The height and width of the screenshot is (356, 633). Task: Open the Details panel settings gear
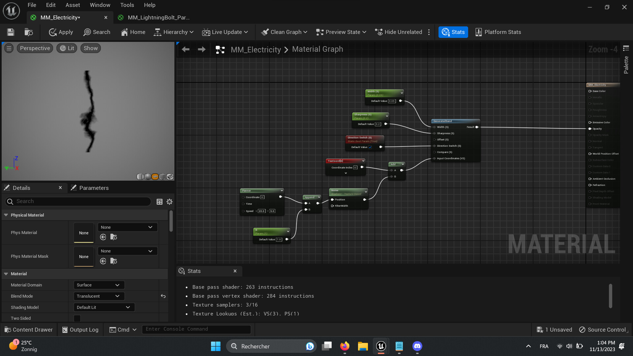click(x=169, y=202)
